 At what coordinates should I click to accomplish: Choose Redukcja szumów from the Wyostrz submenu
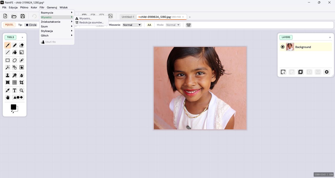pos(91,22)
